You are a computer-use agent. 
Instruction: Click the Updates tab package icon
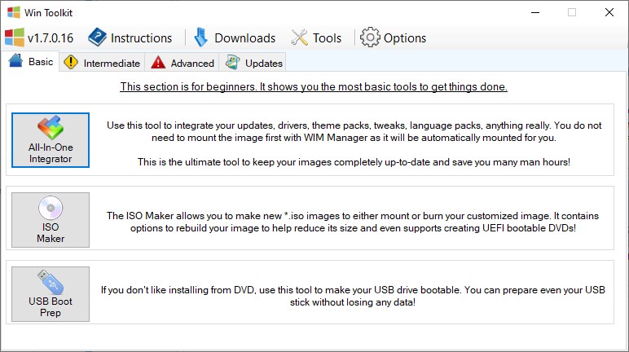pos(233,63)
